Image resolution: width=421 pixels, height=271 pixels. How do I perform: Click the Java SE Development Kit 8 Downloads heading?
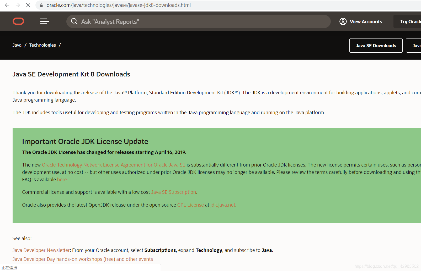71,74
